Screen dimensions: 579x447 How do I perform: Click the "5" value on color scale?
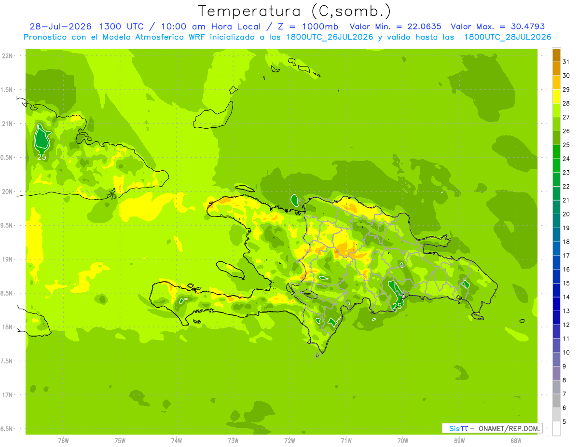[565, 421]
